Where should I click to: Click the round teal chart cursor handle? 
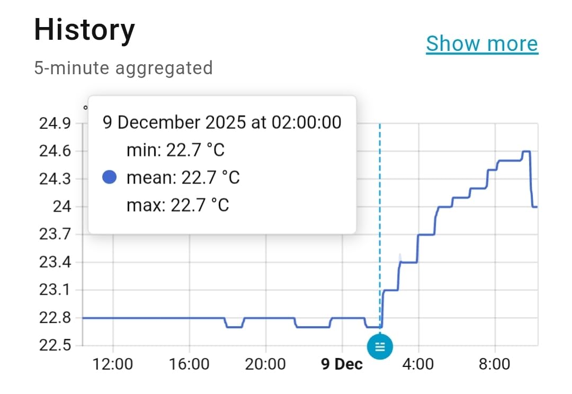(380, 347)
